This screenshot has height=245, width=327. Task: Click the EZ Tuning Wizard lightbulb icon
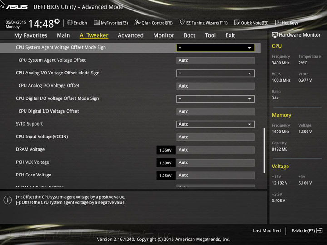pos(182,22)
